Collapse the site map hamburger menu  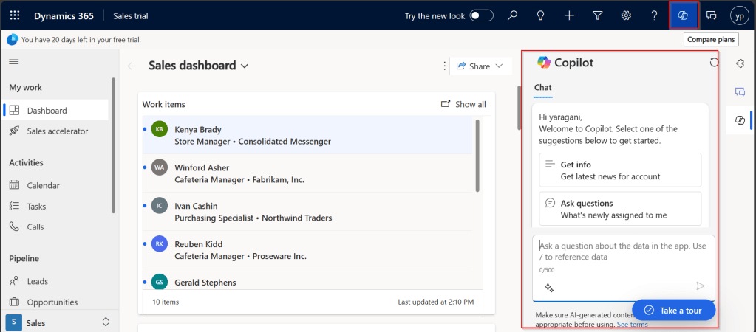point(13,62)
